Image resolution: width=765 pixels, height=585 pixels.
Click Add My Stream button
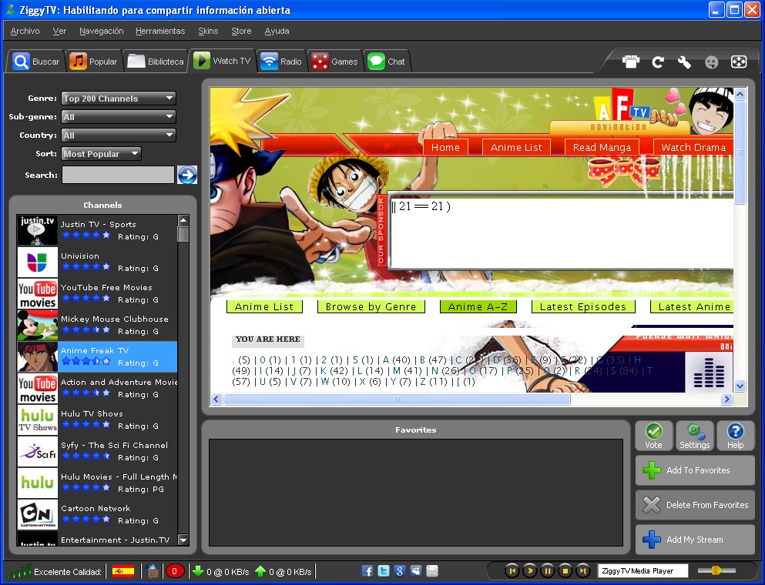[x=695, y=540]
